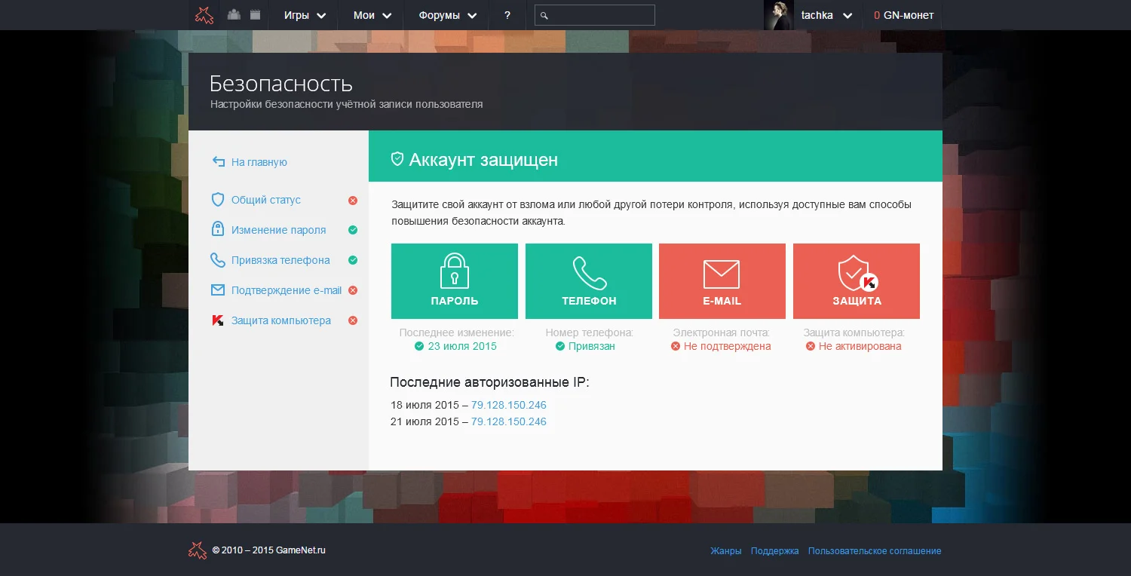
Task: Open the Жанры footer link
Action: click(726, 551)
